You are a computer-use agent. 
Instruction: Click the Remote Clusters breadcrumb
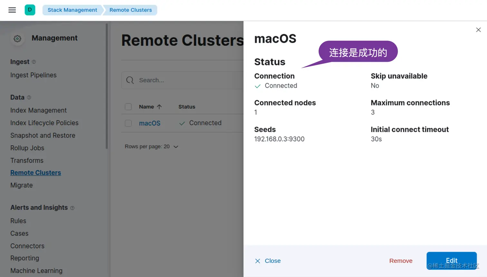pos(130,10)
